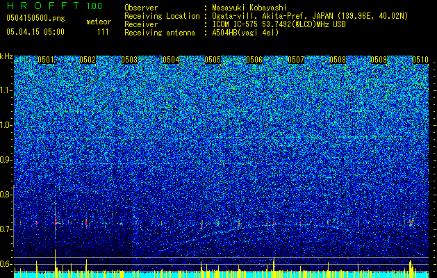Click the 'Receiving antenna' label
This screenshot has width=437, height=278.
pos(160,33)
